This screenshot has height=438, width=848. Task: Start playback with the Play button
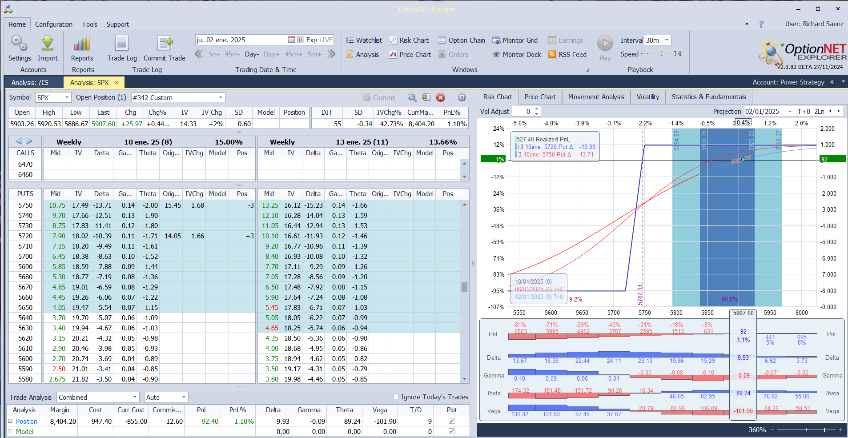(605, 48)
